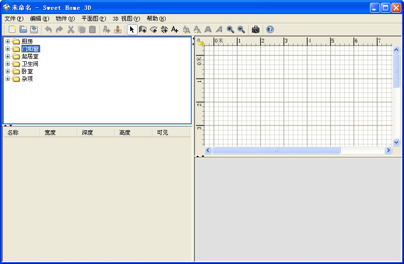
Task: Activate the Select arrow tool
Action: click(132, 29)
